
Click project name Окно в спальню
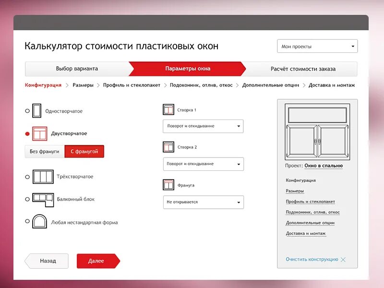point(324,166)
